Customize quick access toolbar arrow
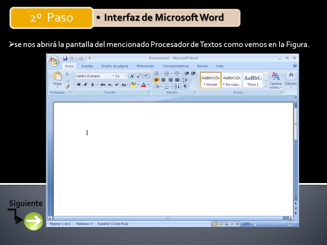 pyautogui.click(x=90, y=58)
